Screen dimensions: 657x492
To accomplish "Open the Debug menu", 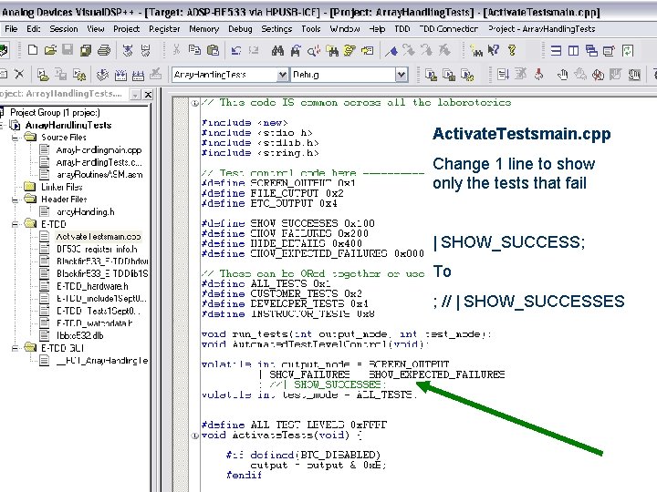I will 240,29.
